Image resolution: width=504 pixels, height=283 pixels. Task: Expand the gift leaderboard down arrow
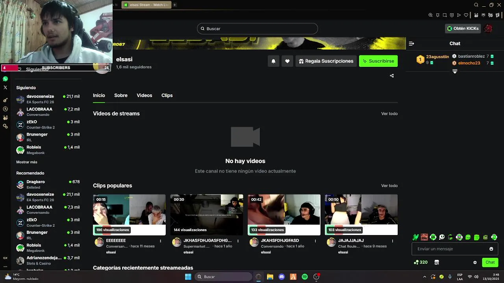click(455, 72)
